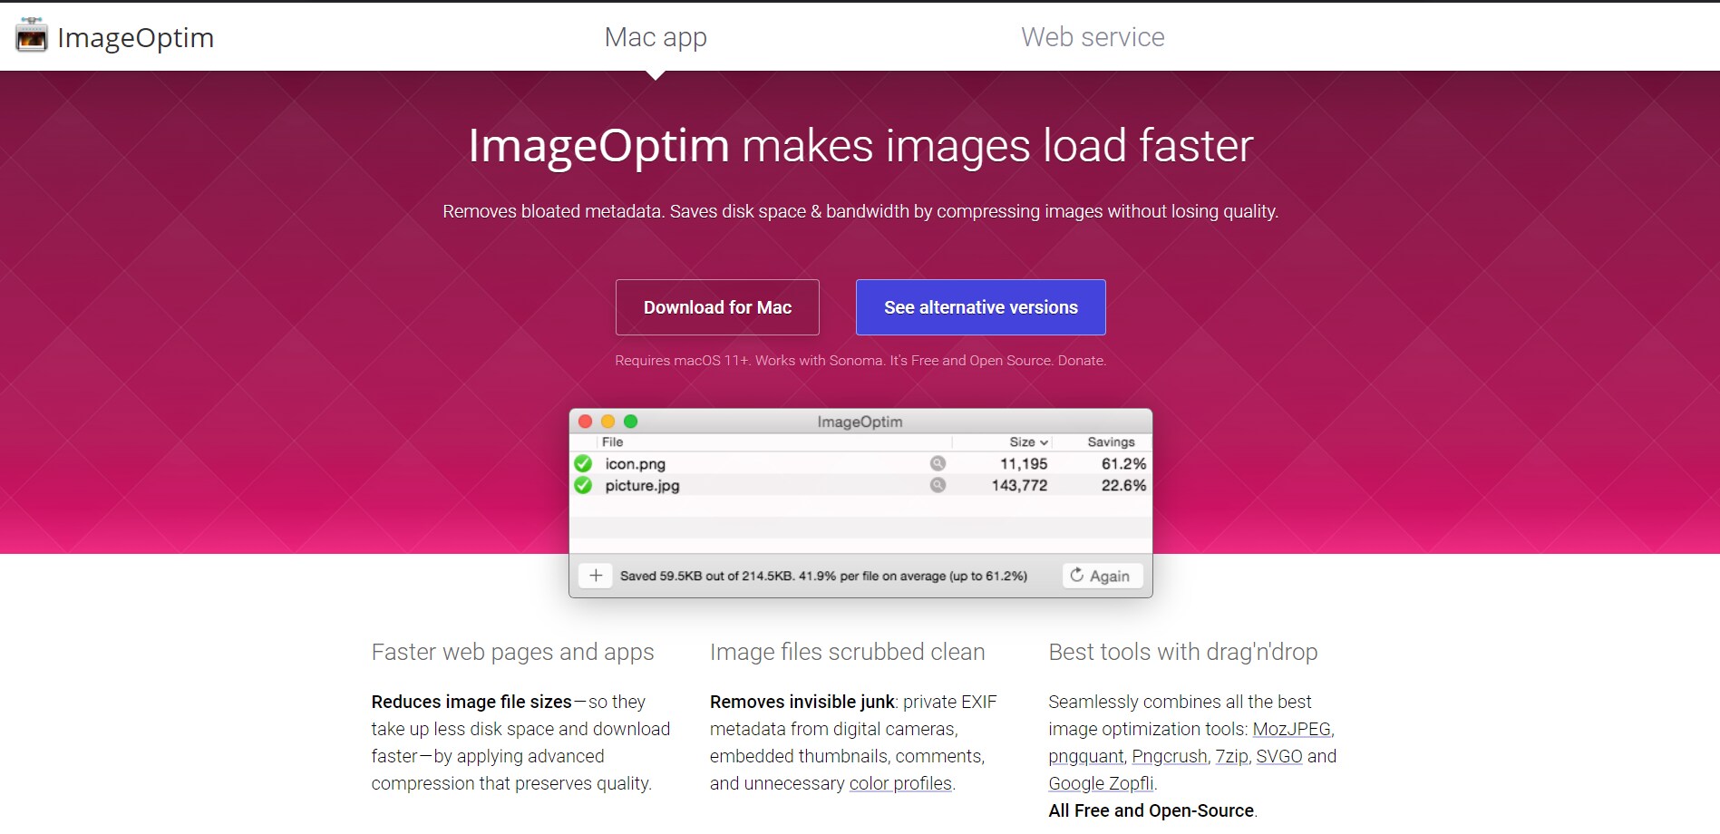Select the Mac app tab
The width and height of the screenshot is (1720, 834).
tap(655, 37)
